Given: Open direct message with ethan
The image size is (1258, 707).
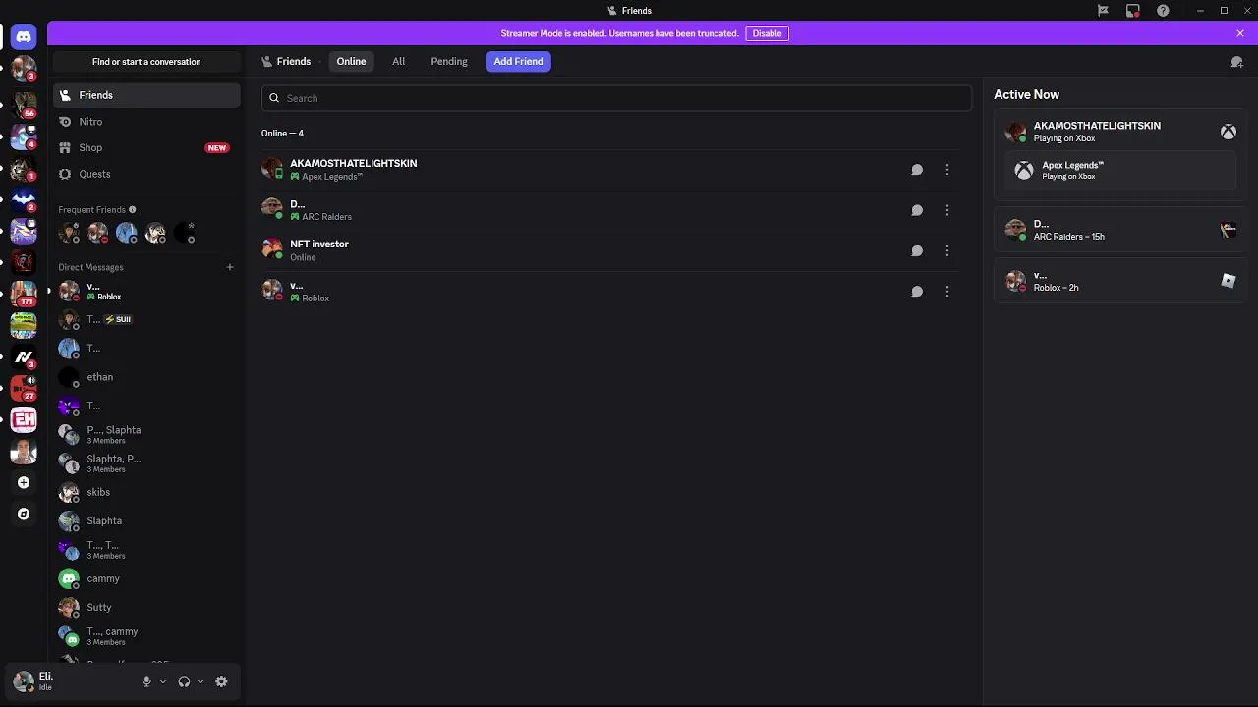Looking at the screenshot, I should click(146, 377).
